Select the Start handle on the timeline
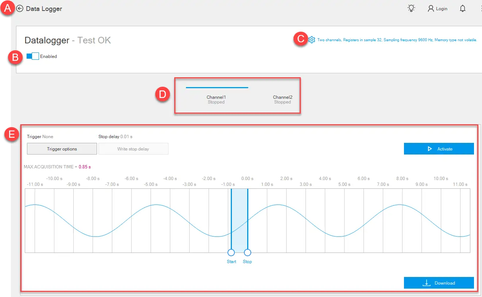 click(x=231, y=253)
